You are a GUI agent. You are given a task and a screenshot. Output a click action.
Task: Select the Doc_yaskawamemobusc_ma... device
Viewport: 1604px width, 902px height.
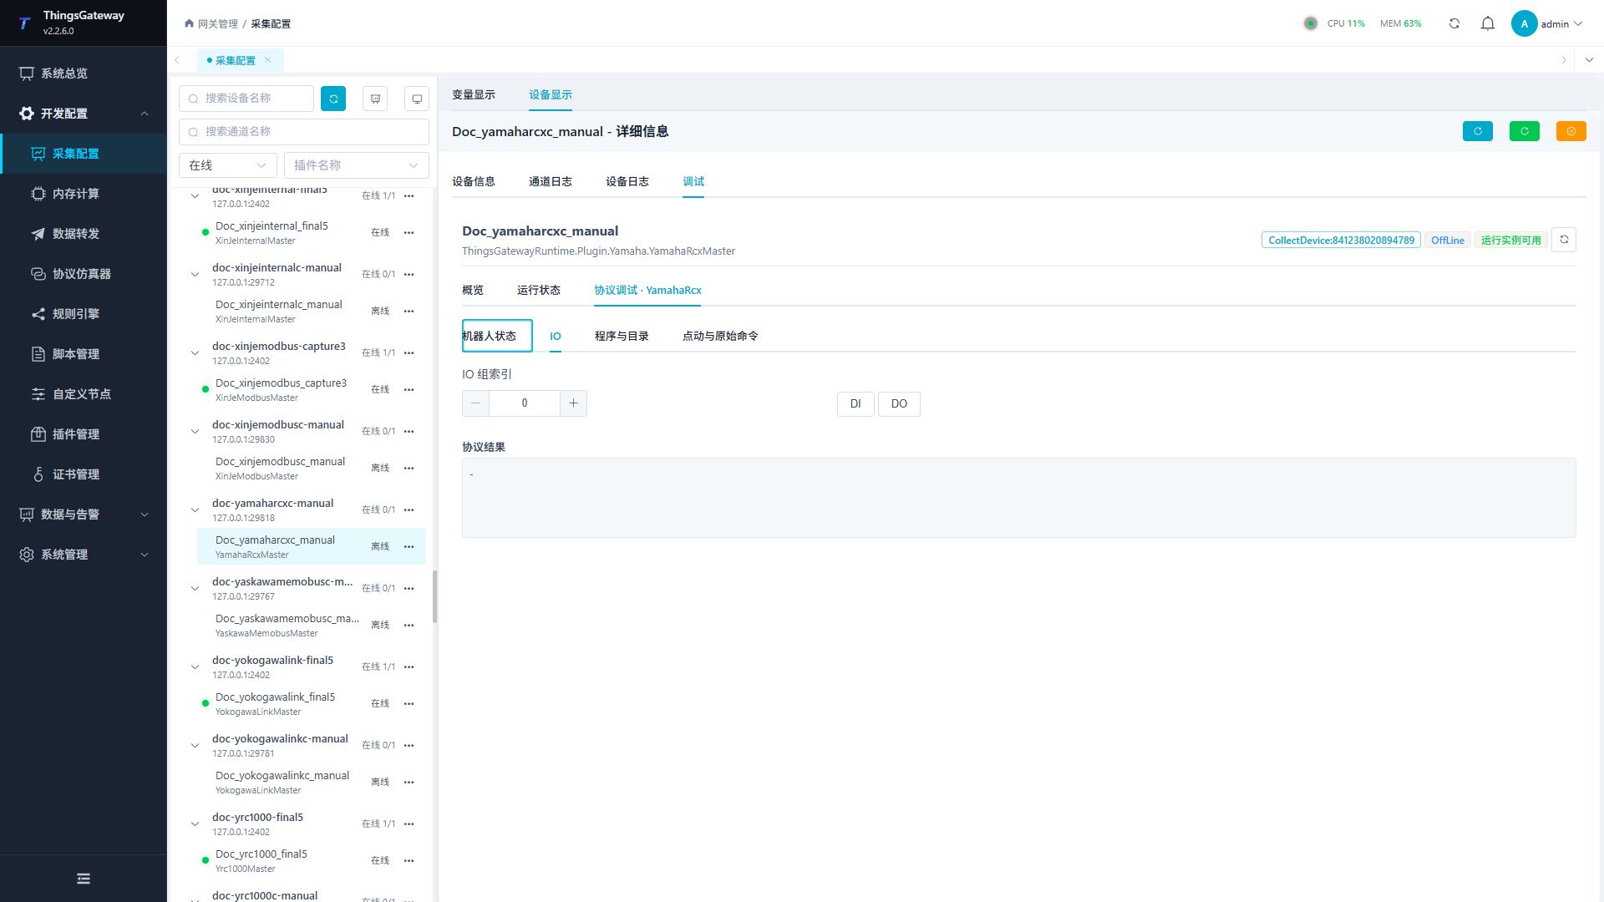tap(311, 625)
